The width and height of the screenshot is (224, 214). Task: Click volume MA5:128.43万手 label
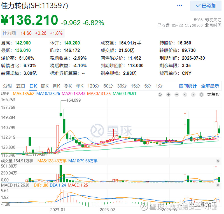click(52, 161)
